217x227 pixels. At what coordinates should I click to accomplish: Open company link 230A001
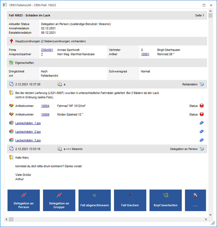(47, 50)
